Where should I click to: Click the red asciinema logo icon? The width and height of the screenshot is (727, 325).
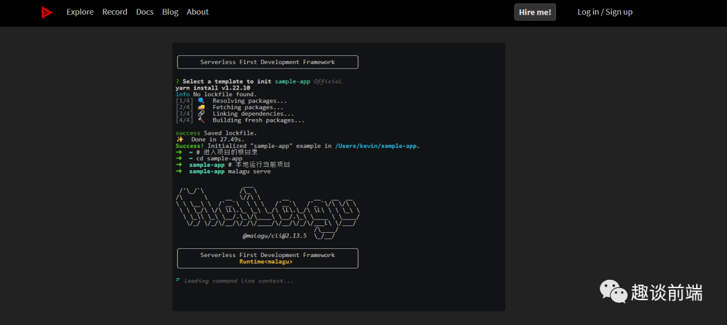[x=46, y=12]
